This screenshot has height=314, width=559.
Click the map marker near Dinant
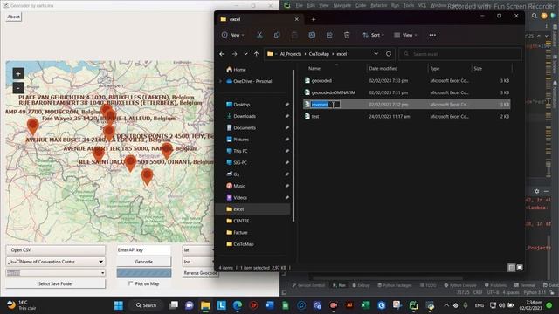pos(147,176)
